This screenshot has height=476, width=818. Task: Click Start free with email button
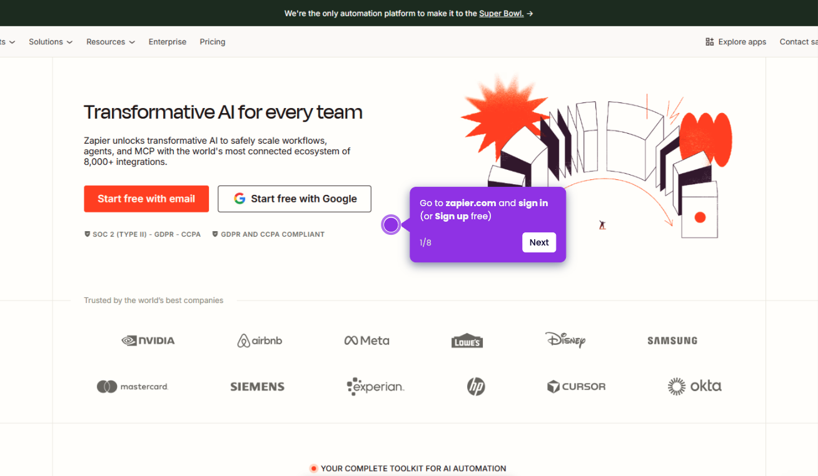point(146,199)
